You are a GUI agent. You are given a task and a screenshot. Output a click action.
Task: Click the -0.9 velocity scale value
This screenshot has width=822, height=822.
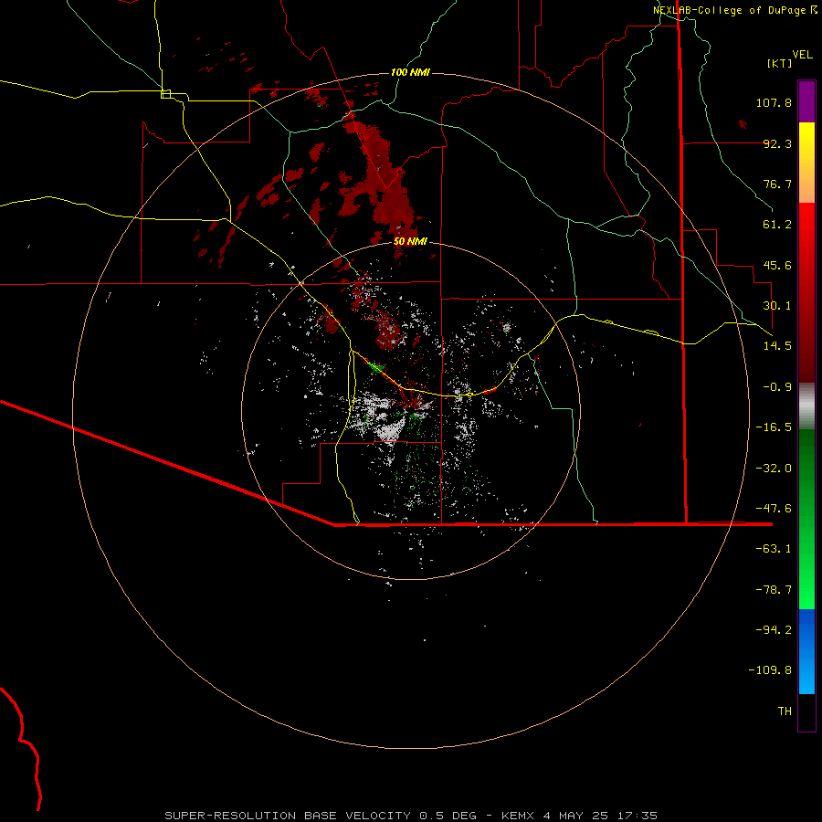(x=777, y=387)
